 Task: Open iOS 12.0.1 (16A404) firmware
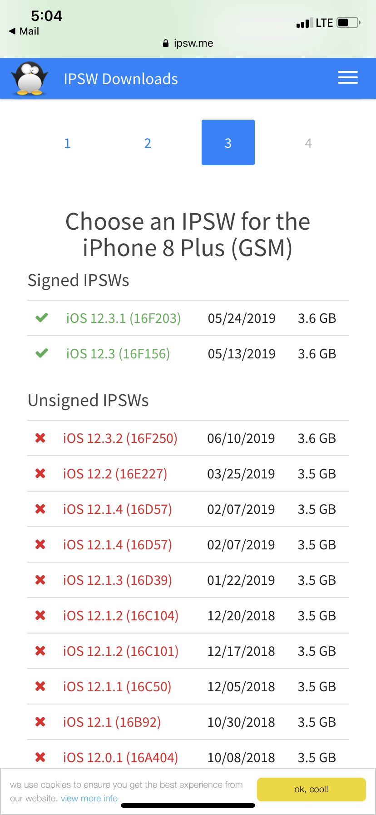point(121,757)
